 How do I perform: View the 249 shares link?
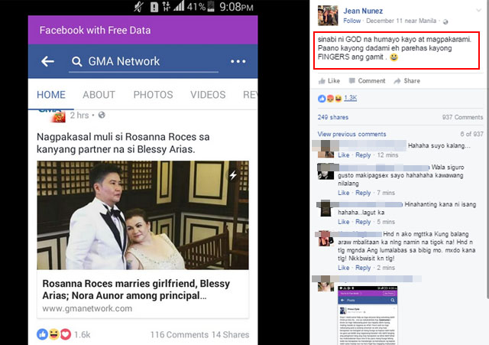(333, 117)
